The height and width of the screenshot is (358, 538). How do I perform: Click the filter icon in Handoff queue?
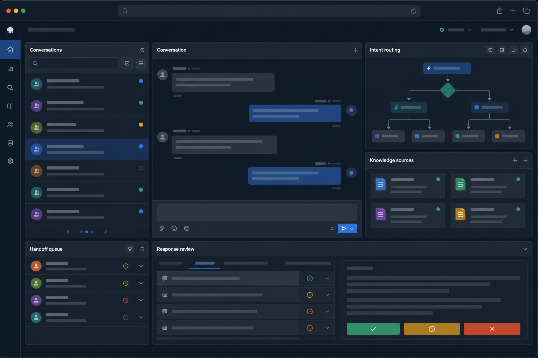pos(130,249)
